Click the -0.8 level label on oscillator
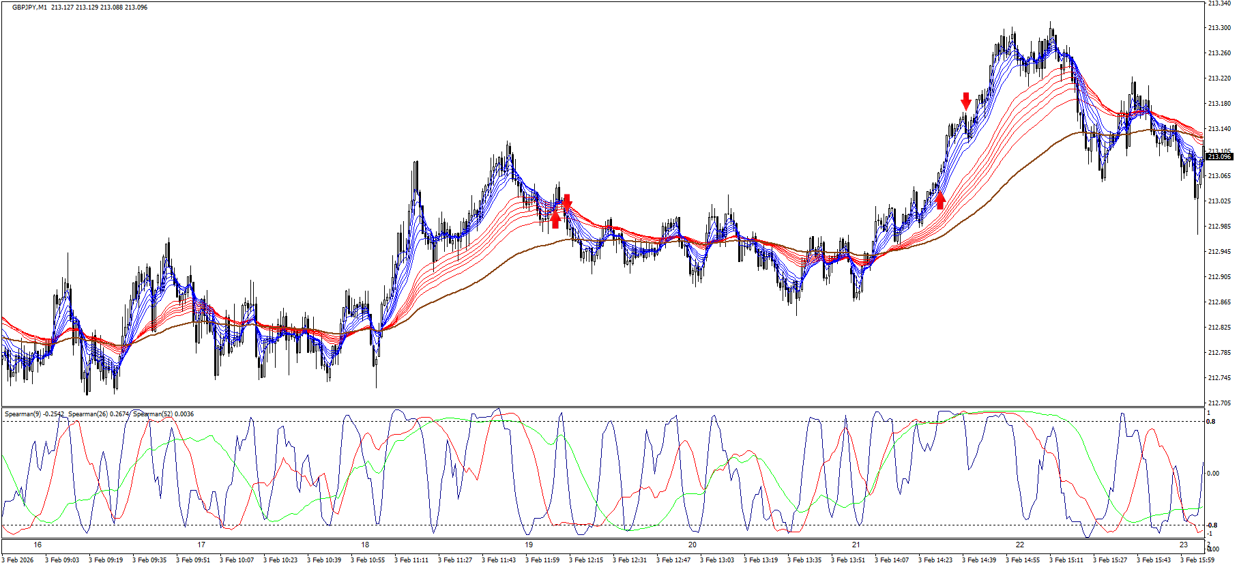This screenshot has height=578, width=1239. point(1212,525)
